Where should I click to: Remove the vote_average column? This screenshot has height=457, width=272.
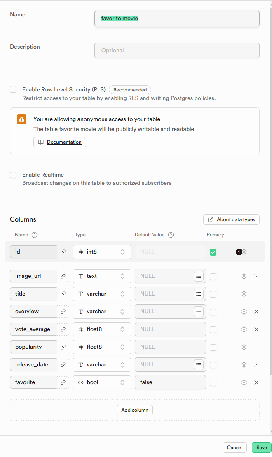pyautogui.click(x=256, y=329)
